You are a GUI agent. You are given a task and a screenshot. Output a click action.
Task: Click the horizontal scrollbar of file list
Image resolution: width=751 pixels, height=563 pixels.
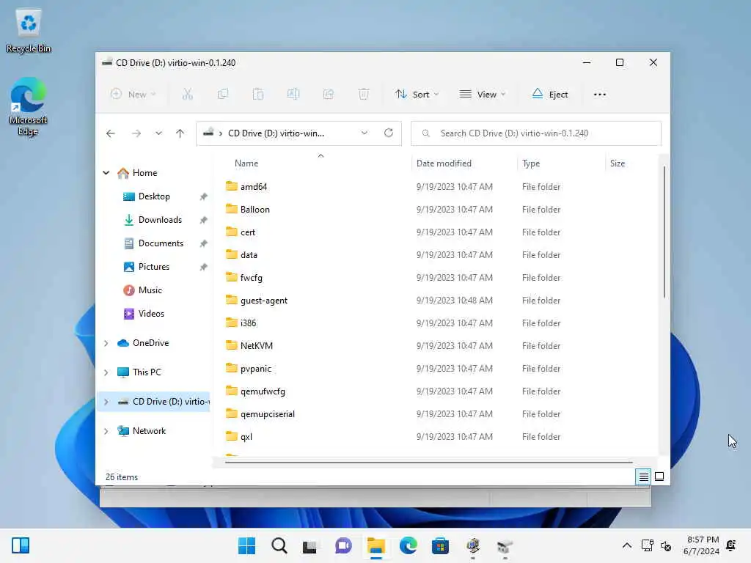click(x=428, y=463)
